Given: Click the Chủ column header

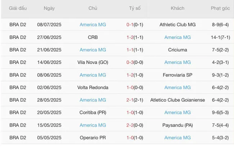Looking at the screenshot, I should point(93,8).
